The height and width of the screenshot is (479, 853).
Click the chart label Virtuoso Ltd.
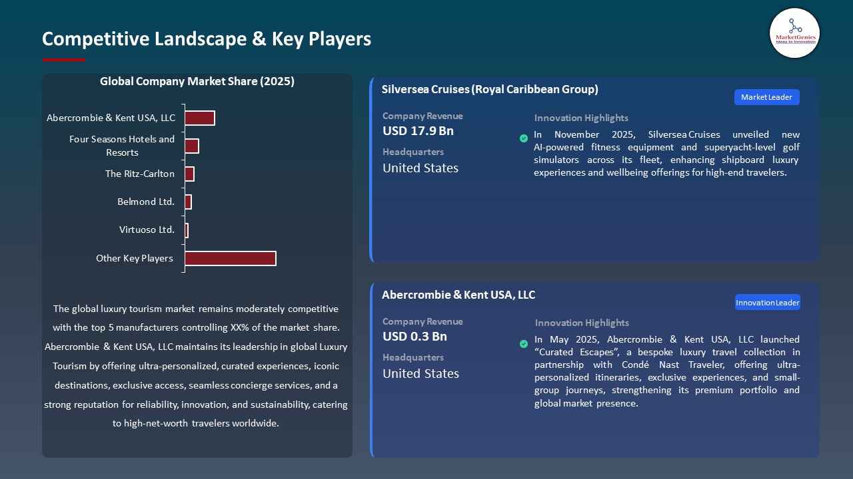[147, 230]
